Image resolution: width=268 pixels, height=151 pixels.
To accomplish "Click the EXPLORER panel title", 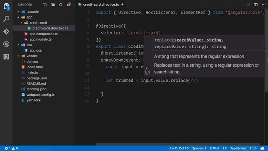I will [25, 5].
